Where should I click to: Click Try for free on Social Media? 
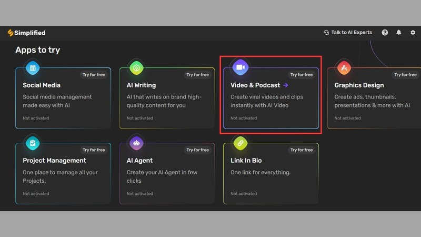[x=94, y=75]
